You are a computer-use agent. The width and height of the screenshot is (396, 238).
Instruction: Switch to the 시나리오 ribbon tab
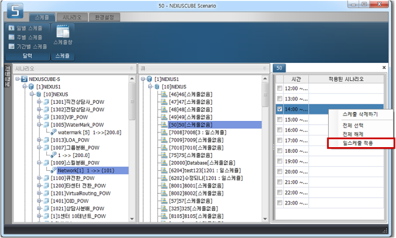click(x=72, y=17)
